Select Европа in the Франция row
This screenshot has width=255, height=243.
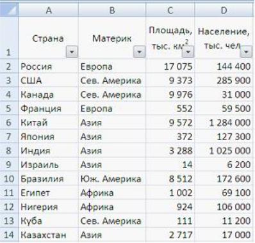(x=112, y=108)
